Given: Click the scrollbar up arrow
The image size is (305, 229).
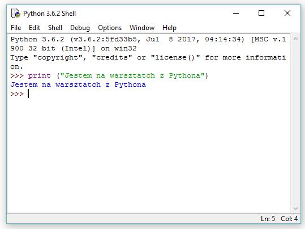Looking at the screenshot, I should click(295, 39).
